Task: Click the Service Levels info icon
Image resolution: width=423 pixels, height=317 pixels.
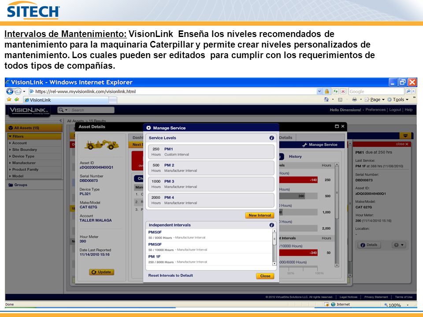Action: pos(272,138)
